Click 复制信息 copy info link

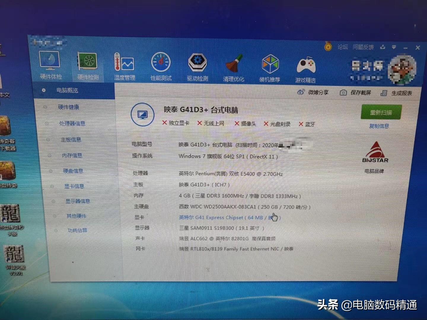[x=379, y=126]
